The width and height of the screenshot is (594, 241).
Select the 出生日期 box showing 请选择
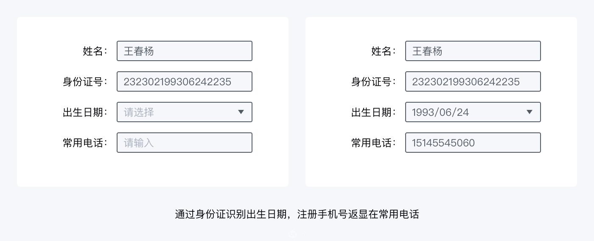click(x=185, y=112)
